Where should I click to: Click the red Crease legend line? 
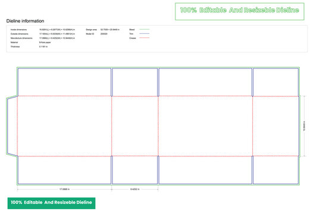tap(145, 38)
